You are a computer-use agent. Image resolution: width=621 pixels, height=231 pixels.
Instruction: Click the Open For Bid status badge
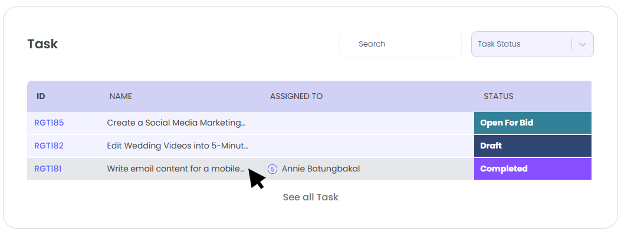[x=533, y=123]
